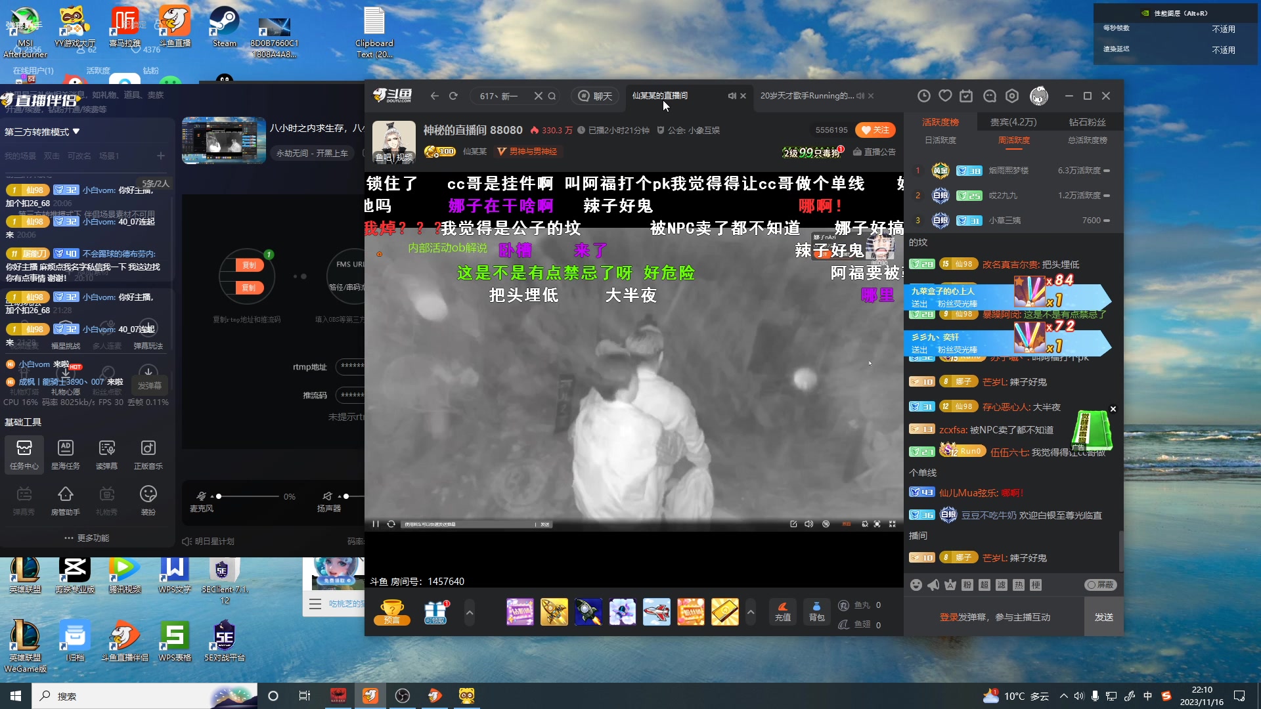Mute the 仙某某的直播间 tab audio

(732, 96)
